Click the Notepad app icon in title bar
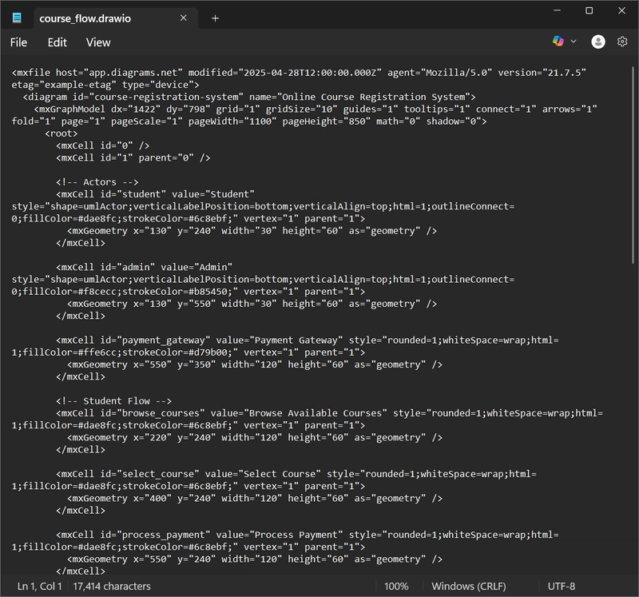 coord(17,18)
